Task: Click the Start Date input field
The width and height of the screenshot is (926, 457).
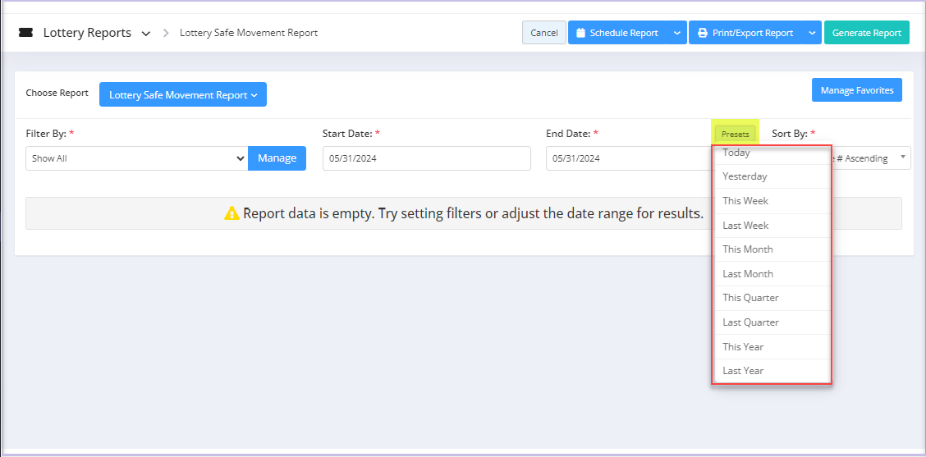Action: [x=426, y=158]
